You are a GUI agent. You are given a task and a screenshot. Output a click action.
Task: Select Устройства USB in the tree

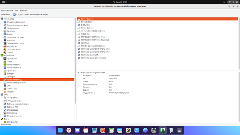pos(13,67)
